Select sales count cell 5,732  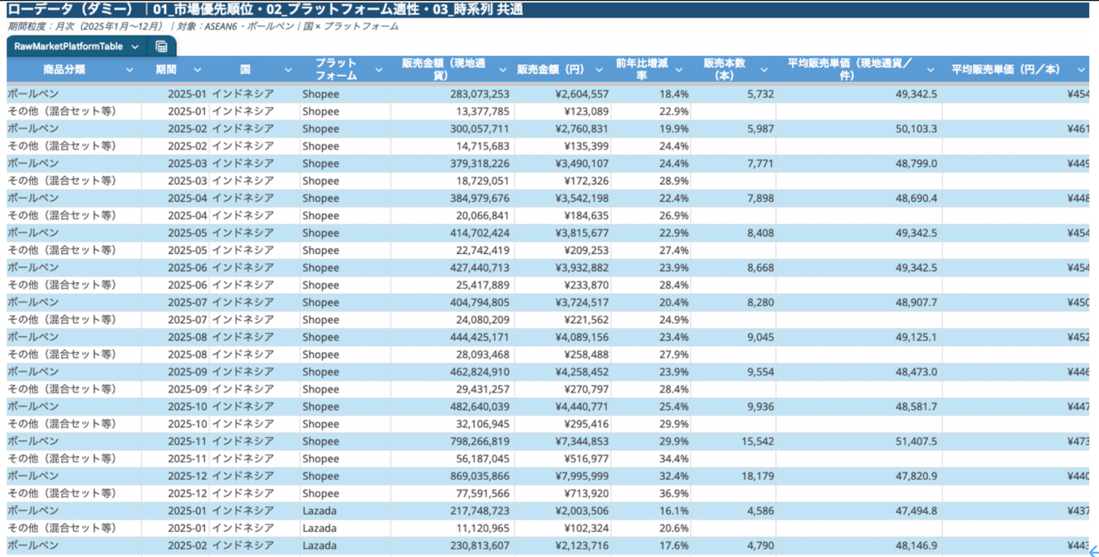(733, 94)
